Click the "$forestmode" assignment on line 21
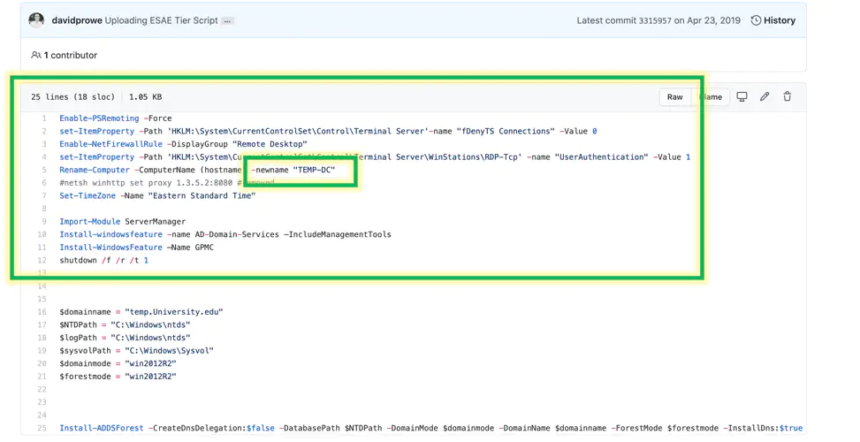The width and height of the screenshot is (860, 442). [118, 377]
